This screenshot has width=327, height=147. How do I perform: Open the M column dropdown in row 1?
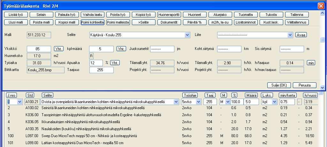tap(227, 102)
